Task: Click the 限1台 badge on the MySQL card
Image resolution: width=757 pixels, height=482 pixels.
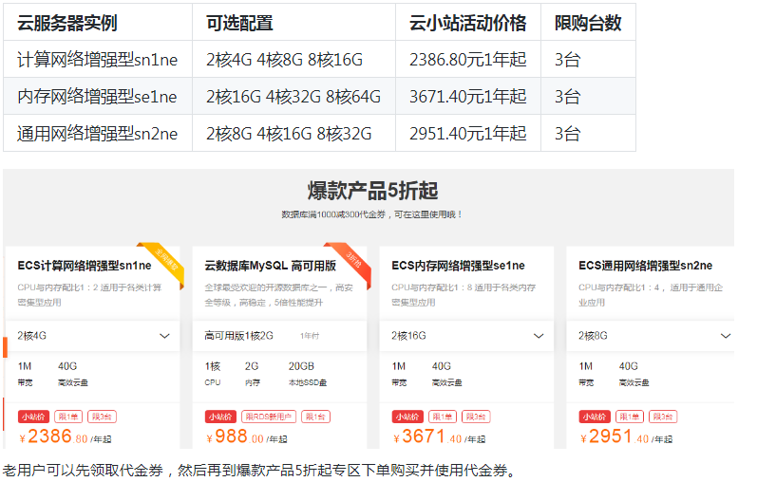Action: click(x=315, y=417)
